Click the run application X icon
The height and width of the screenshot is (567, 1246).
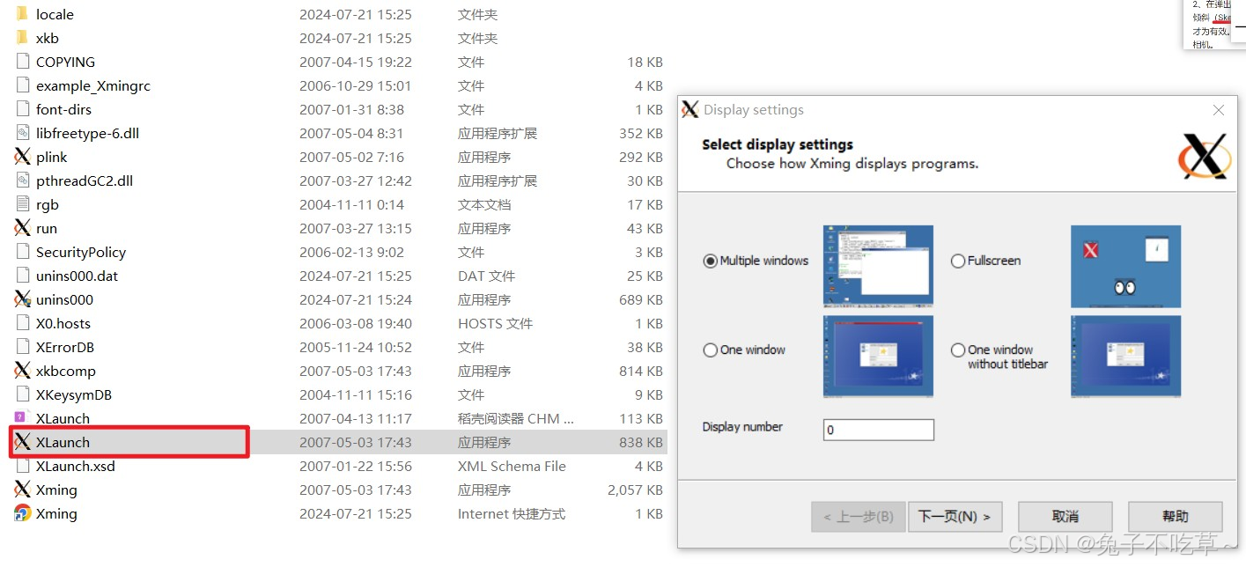(x=22, y=228)
